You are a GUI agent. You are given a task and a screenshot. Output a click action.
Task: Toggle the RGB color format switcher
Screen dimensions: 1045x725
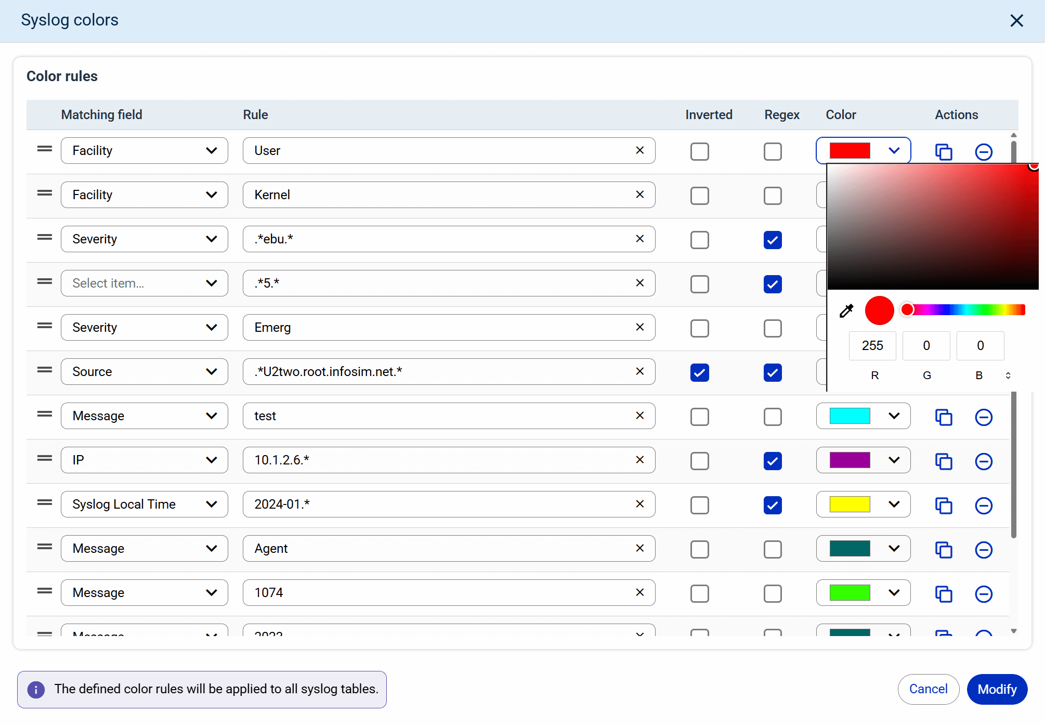click(x=1008, y=376)
